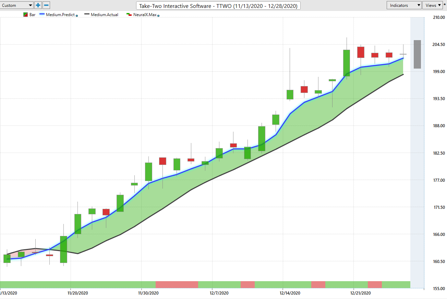The height and width of the screenshot is (299, 447).
Task: Click the 12/14/2020 date label
Action: tap(290, 293)
